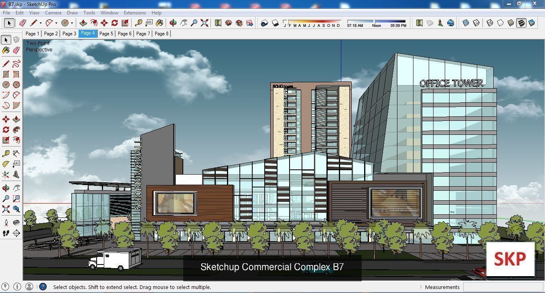This screenshot has height=293, width=545.
Task: Enable Wireframe face style
Action: point(490,23)
